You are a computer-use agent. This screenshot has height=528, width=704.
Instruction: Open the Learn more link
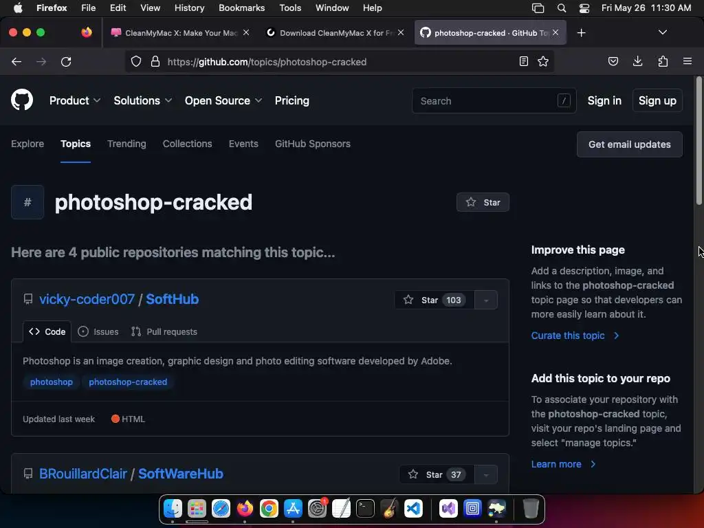click(x=564, y=464)
